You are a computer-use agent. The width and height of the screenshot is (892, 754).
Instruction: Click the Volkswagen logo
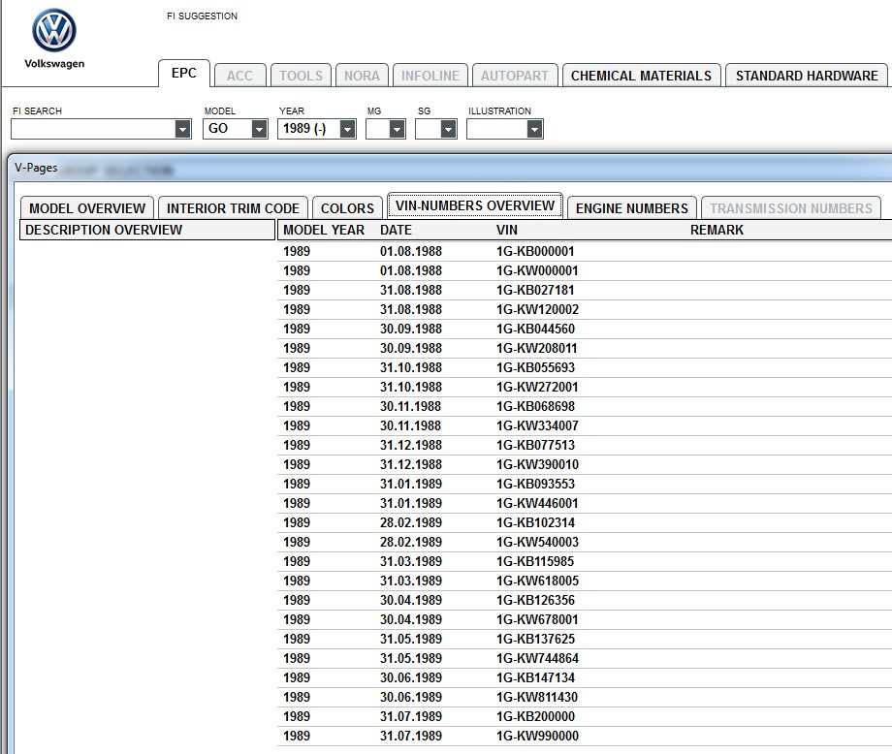(54, 31)
